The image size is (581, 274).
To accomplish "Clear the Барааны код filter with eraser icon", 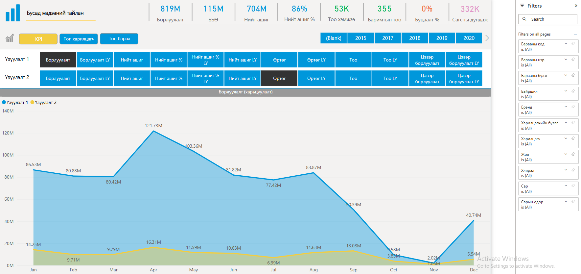I will pos(573,44).
